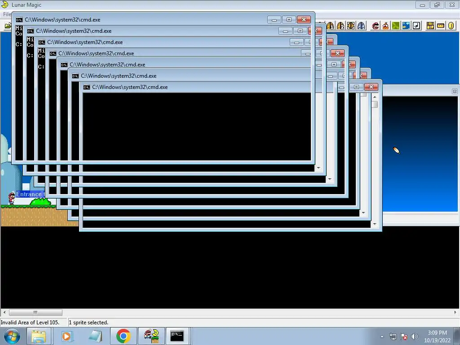Switch to Lunar Magic taskbar button

click(151, 336)
